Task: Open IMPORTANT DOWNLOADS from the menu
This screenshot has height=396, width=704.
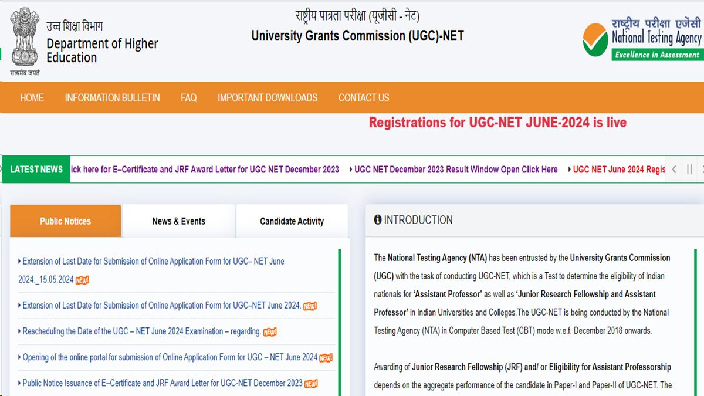Action: pyautogui.click(x=267, y=98)
